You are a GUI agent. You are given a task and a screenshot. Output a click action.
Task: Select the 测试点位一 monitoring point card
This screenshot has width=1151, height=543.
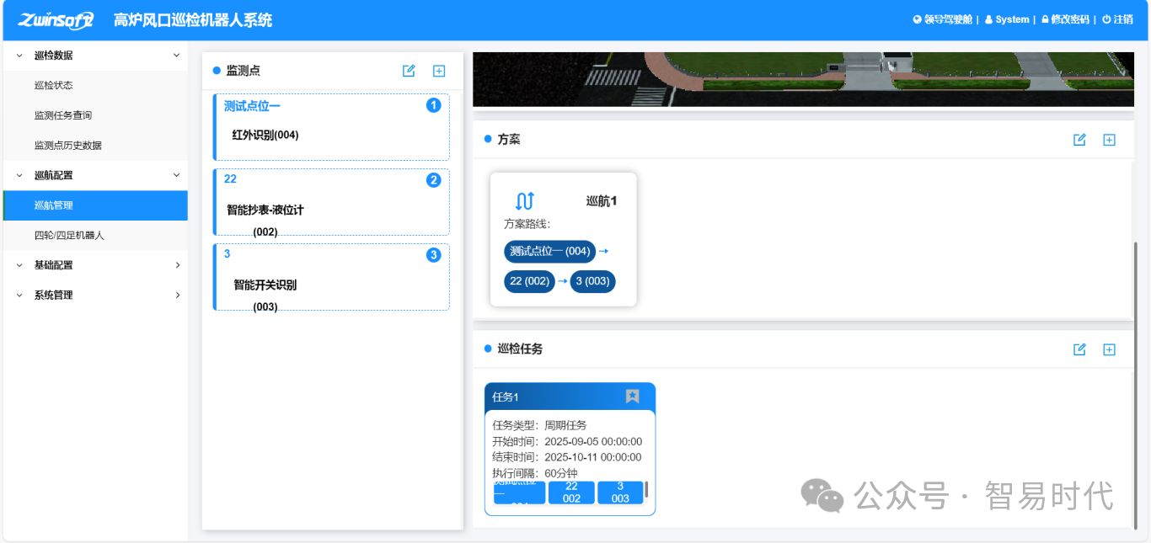331,127
